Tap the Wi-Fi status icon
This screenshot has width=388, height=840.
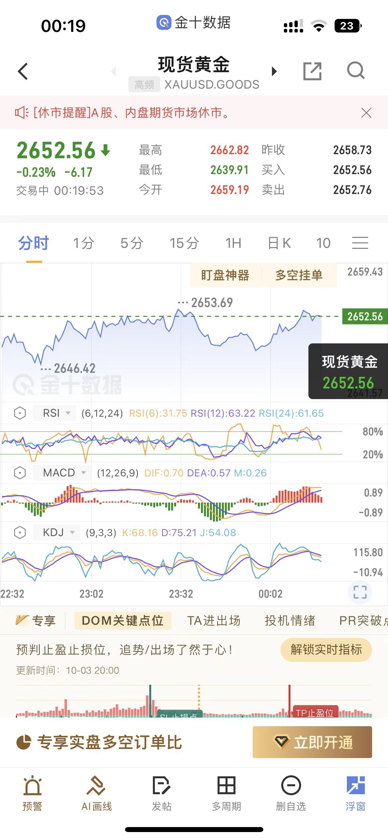coord(319,26)
